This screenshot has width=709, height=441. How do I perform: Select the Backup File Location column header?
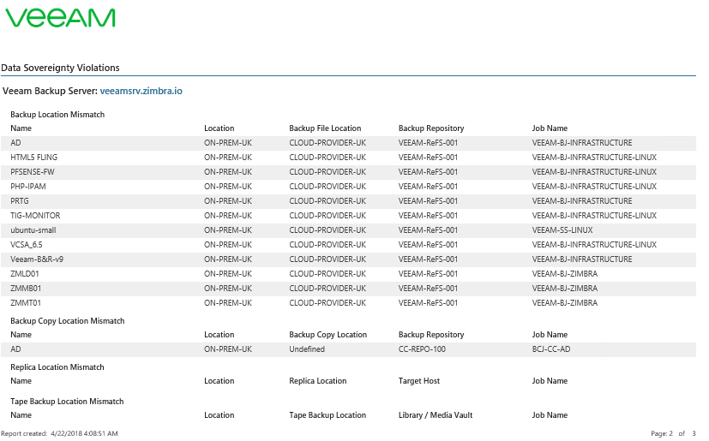coord(325,128)
